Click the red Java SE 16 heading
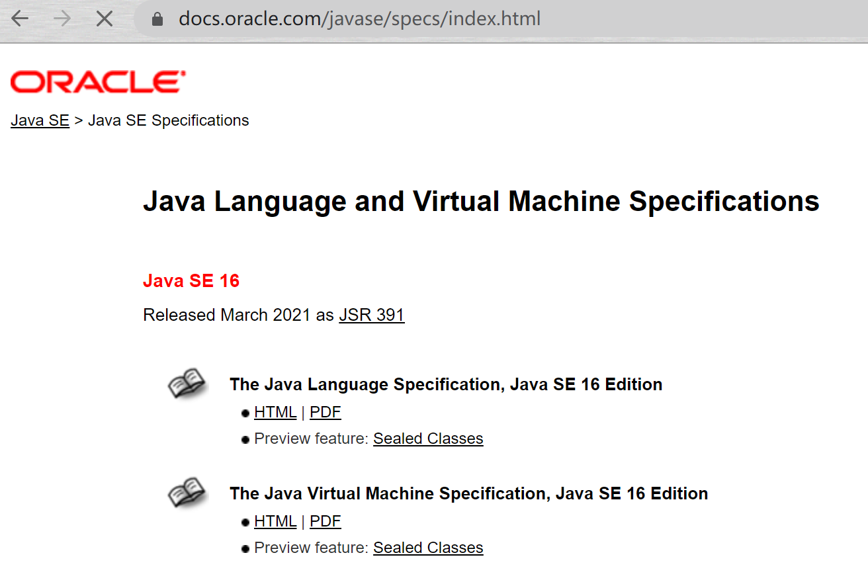The width and height of the screenshot is (868, 588). pyautogui.click(x=191, y=281)
